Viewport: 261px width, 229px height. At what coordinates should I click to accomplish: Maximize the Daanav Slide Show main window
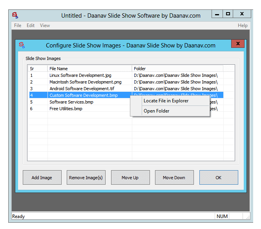point(228,14)
